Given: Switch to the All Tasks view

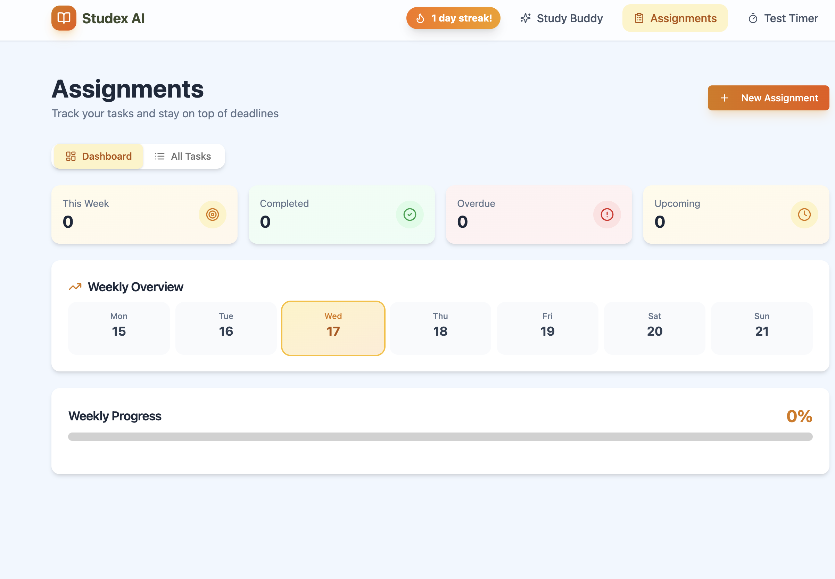Looking at the screenshot, I should tap(183, 156).
